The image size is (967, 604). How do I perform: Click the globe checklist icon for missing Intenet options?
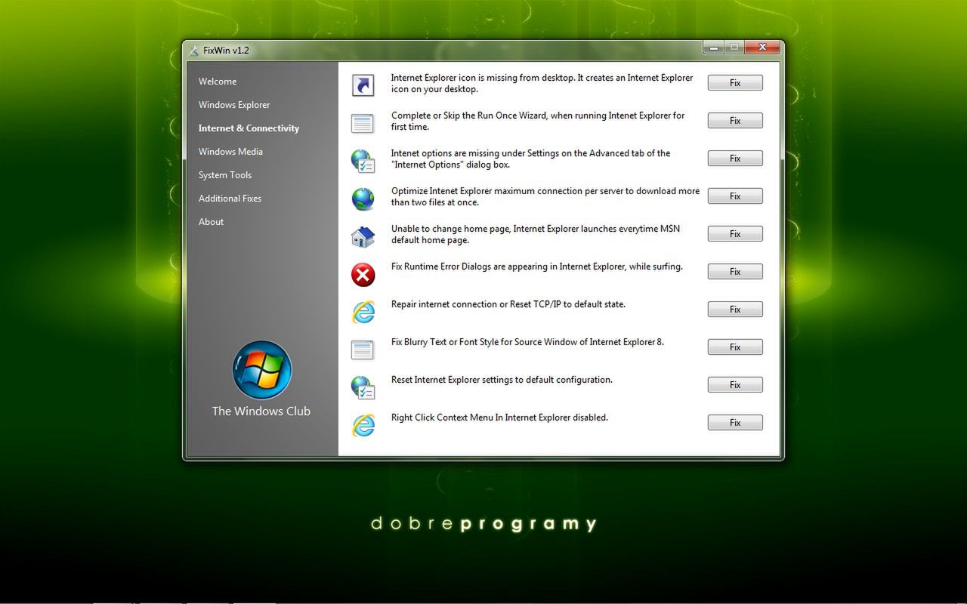pos(363,162)
